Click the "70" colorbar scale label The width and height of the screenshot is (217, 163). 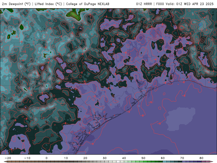click(x=182, y=158)
